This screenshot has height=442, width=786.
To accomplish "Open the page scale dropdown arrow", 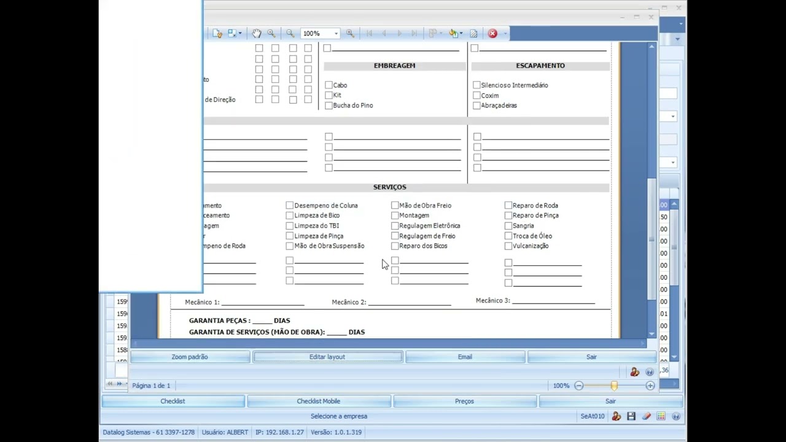I will pos(240,33).
